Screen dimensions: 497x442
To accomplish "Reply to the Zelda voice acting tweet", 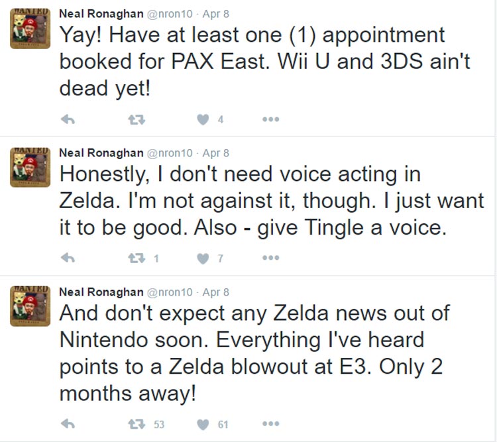I will pyautogui.click(x=67, y=258).
